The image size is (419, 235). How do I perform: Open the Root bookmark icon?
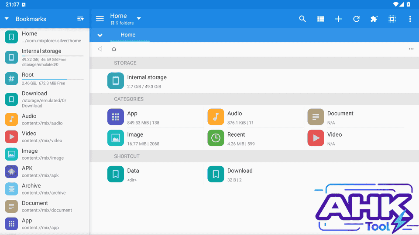11,79
